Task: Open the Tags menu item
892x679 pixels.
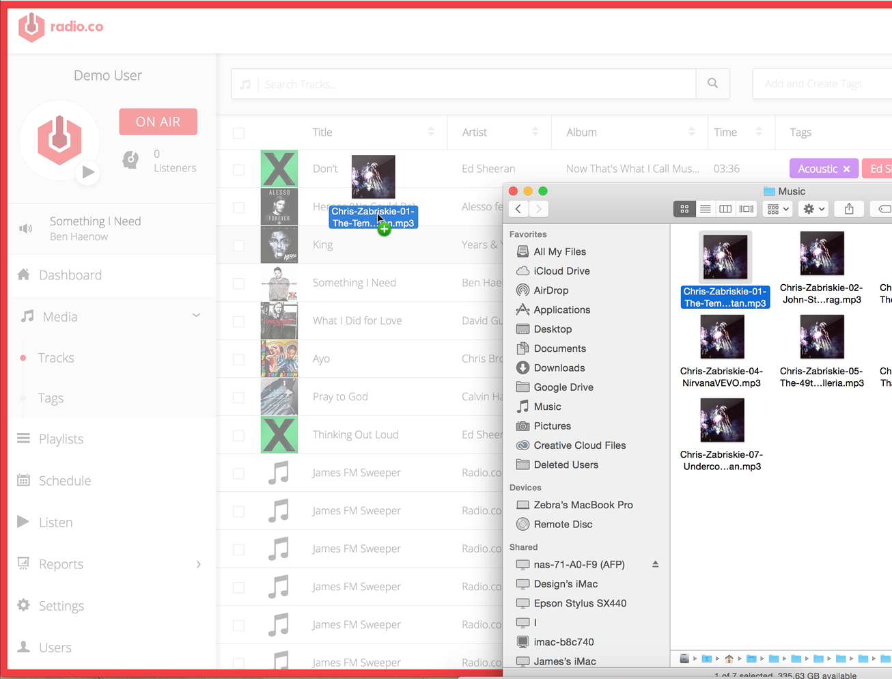Action: click(x=51, y=398)
